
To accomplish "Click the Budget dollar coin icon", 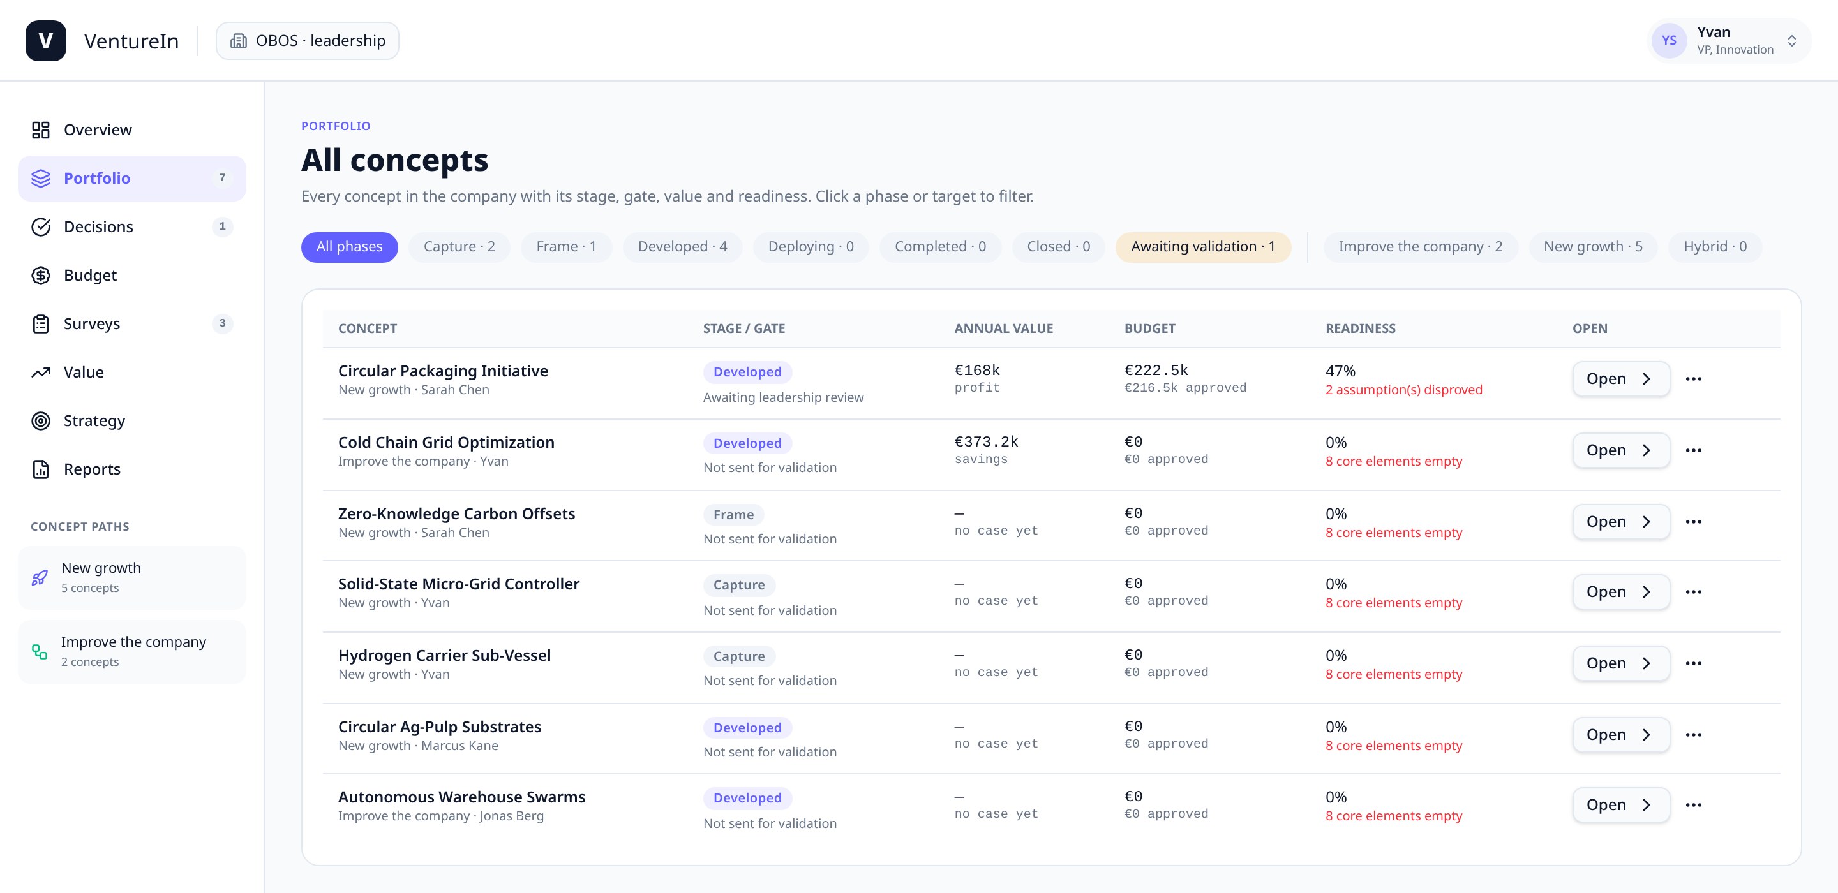I will point(41,276).
